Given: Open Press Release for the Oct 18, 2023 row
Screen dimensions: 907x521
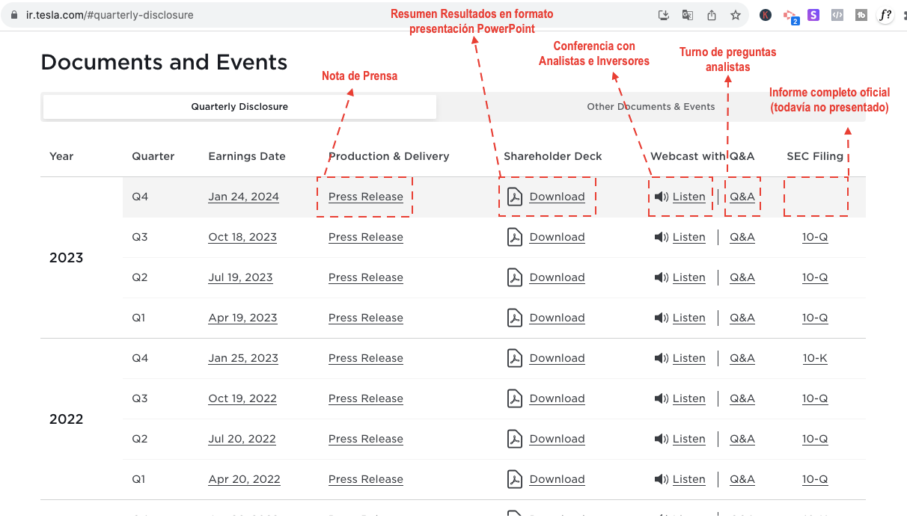Looking at the screenshot, I should [x=366, y=237].
